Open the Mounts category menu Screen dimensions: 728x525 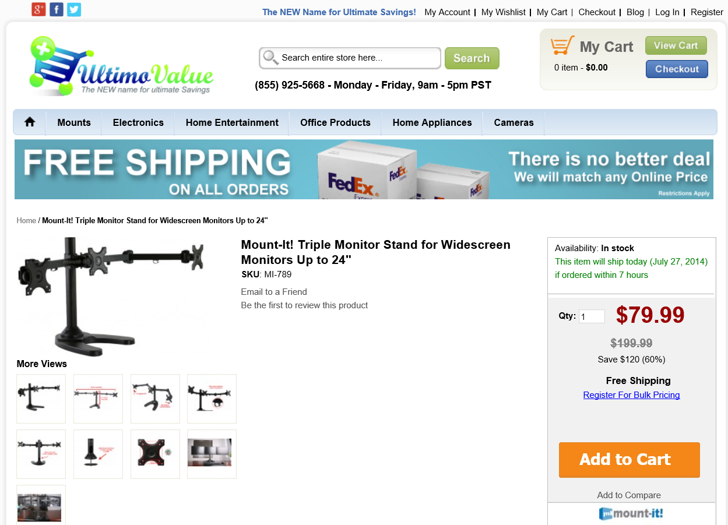pyautogui.click(x=74, y=122)
